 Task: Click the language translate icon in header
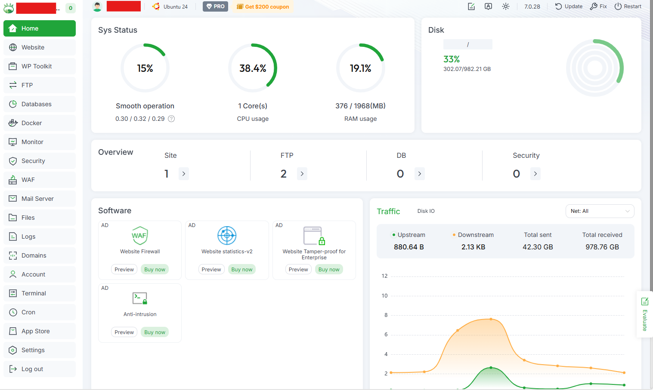[x=488, y=6]
